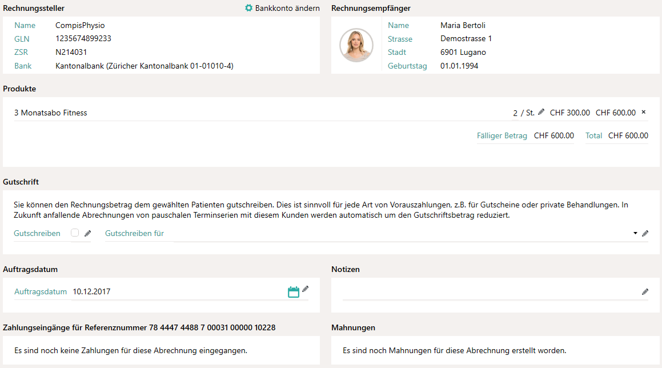Edit quantity with pencil icon next to St.
This screenshot has height=368, width=662.
point(541,112)
